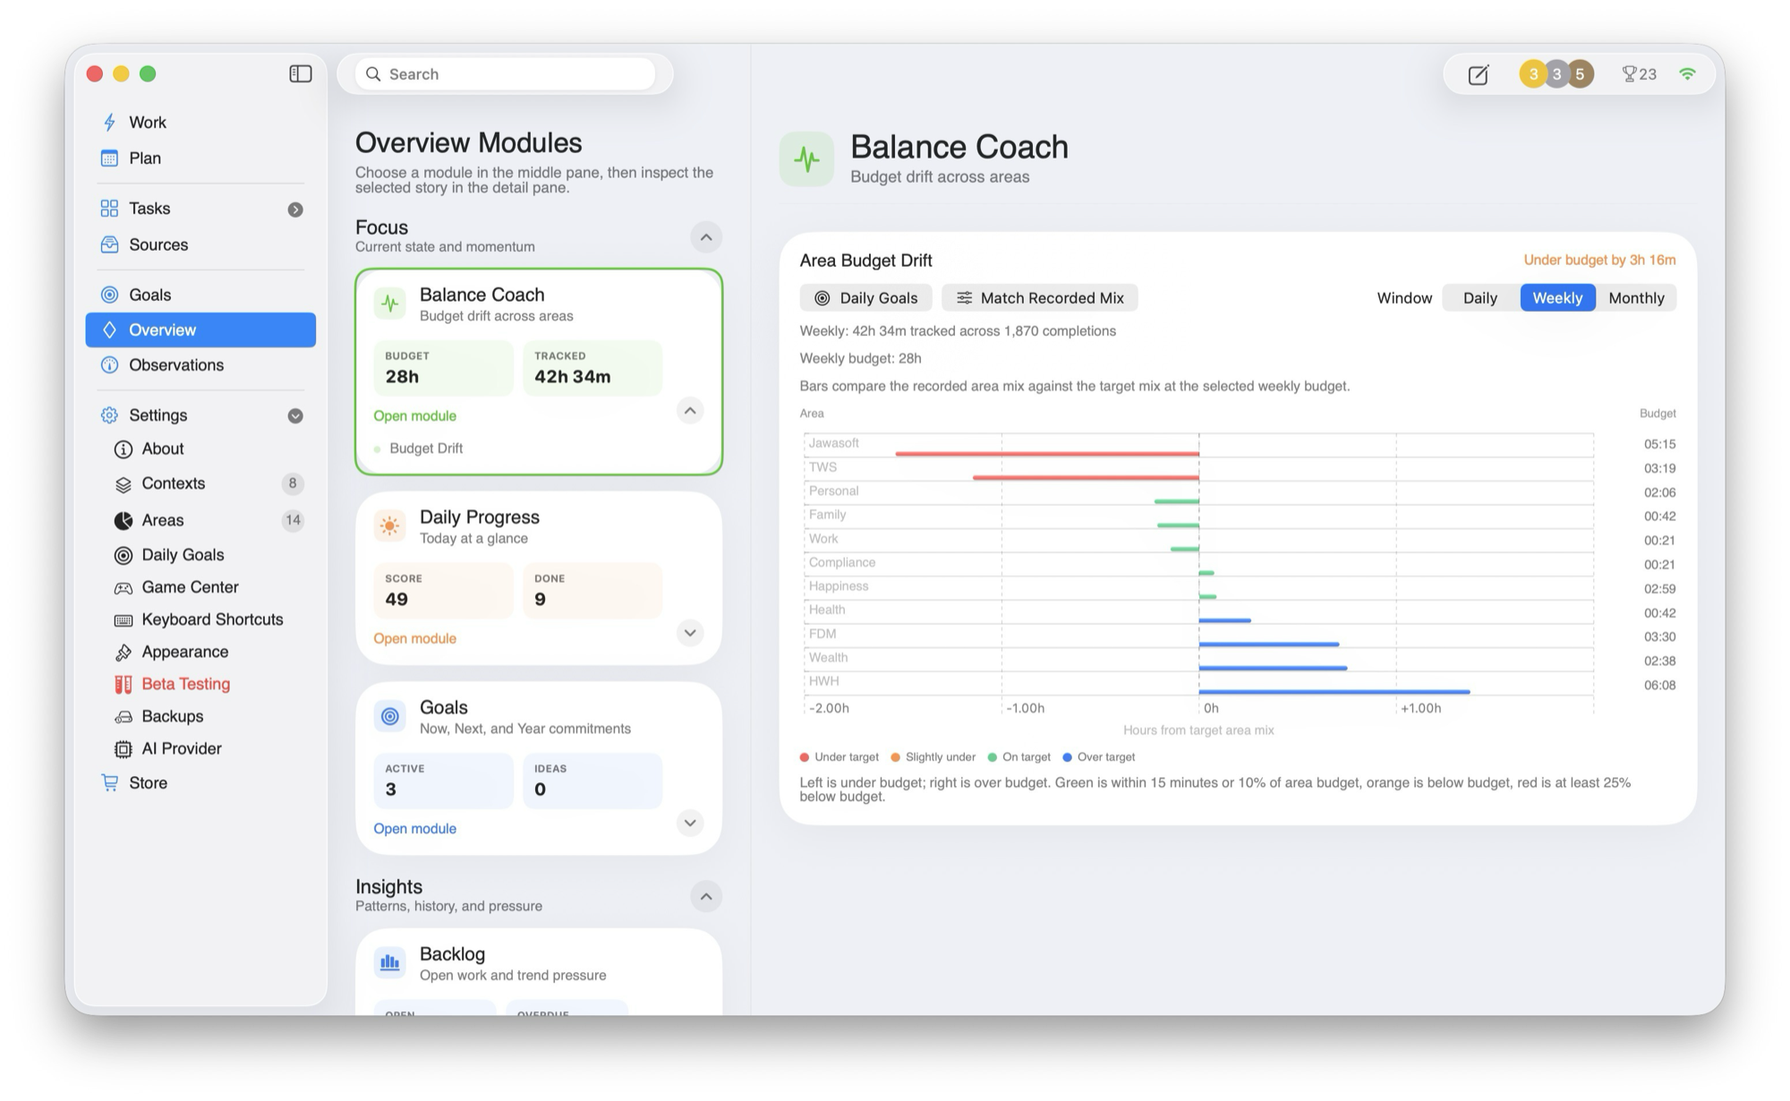Click Open module on Daily Progress
1790x1101 pixels.
coord(414,638)
